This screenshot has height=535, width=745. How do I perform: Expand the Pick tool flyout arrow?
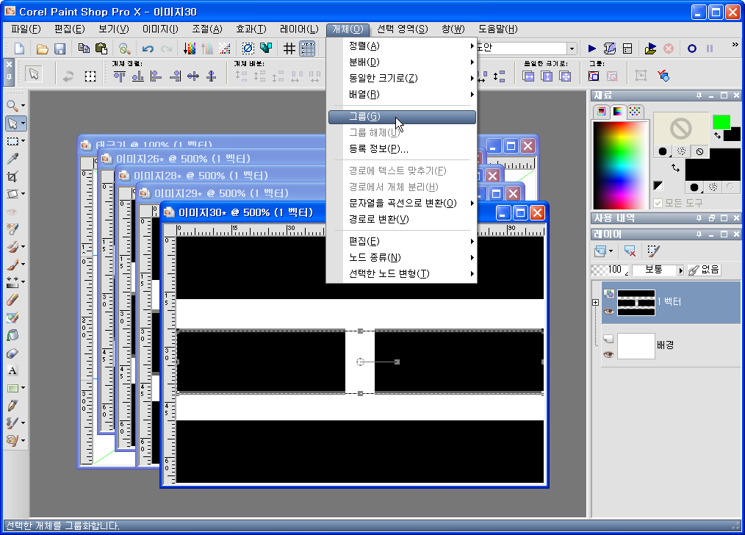point(23,124)
